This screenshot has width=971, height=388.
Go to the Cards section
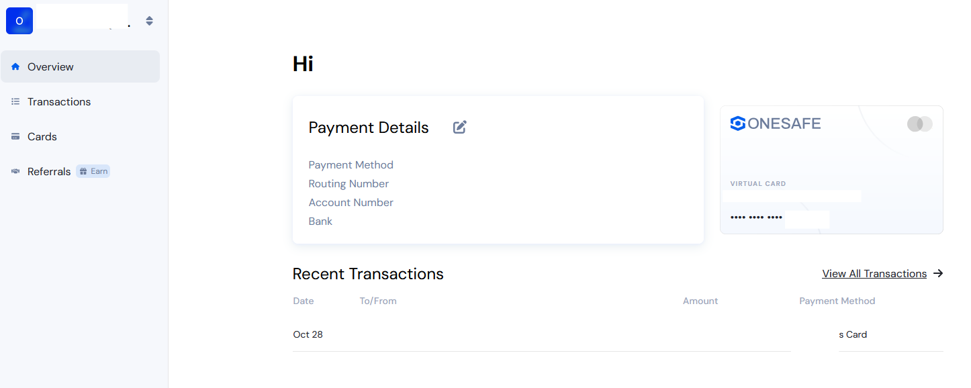click(x=42, y=136)
